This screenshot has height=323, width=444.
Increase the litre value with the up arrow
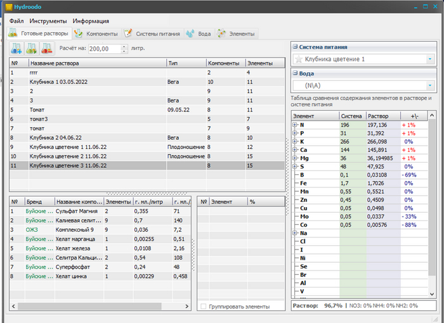click(123, 46)
